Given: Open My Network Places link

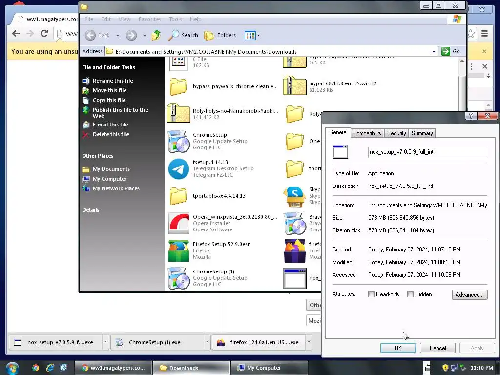Looking at the screenshot, I should point(116,189).
